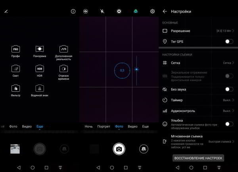
Task: Select Фото tab on middle screen
Action: coord(119,126)
